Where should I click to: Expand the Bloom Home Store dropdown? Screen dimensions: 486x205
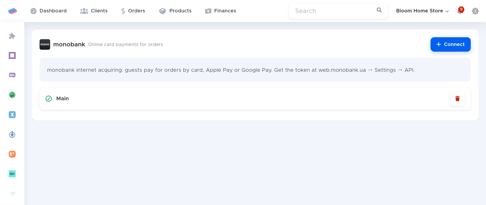click(x=422, y=11)
